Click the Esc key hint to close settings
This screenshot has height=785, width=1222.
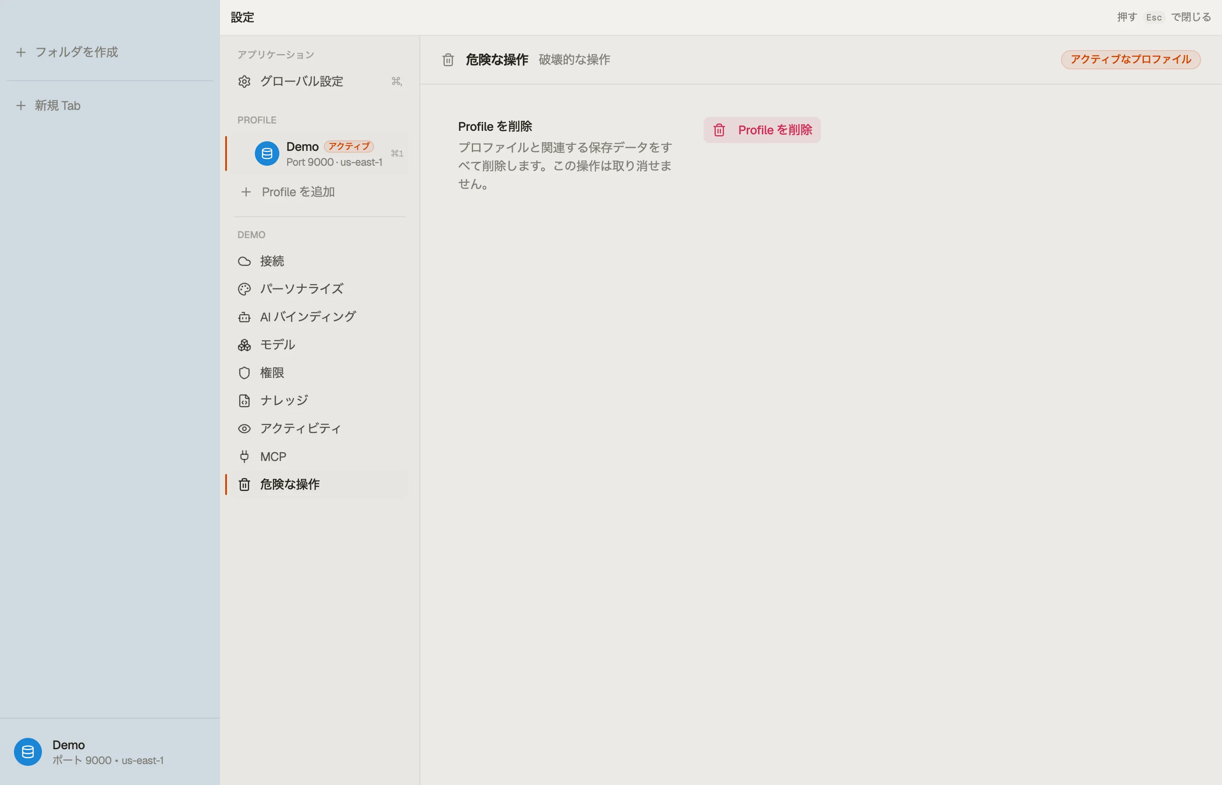pyautogui.click(x=1153, y=17)
